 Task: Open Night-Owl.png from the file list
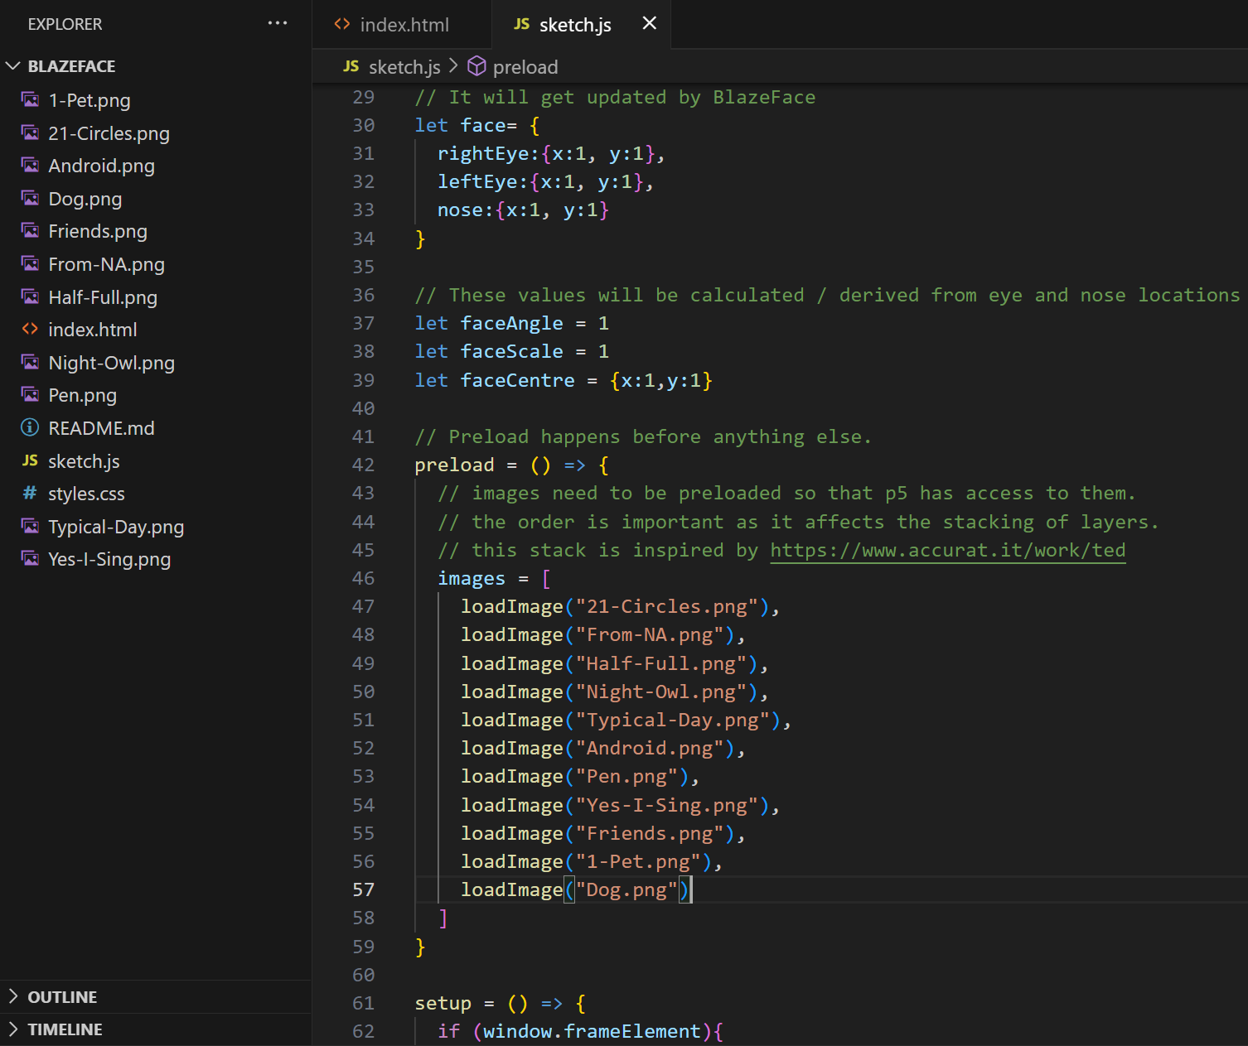[111, 363]
